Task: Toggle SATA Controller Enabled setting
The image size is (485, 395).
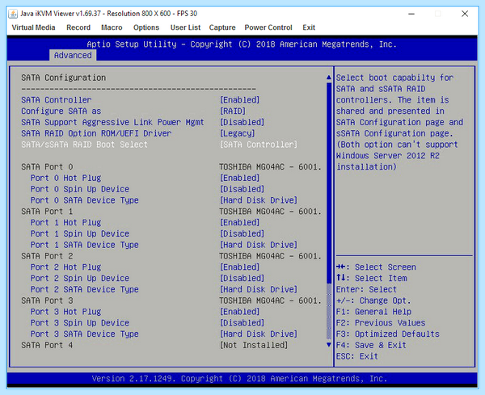Action: pyautogui.click(x=239, y=100)
